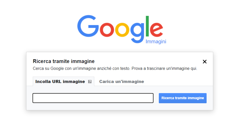
Task: Click empty tab strip right of Carica un'immagine
Action: 178,81
